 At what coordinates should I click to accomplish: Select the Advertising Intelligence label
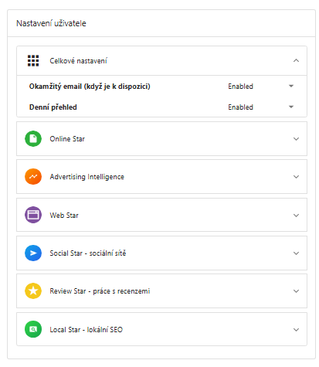pyautogui.click(x=87, y=177)
